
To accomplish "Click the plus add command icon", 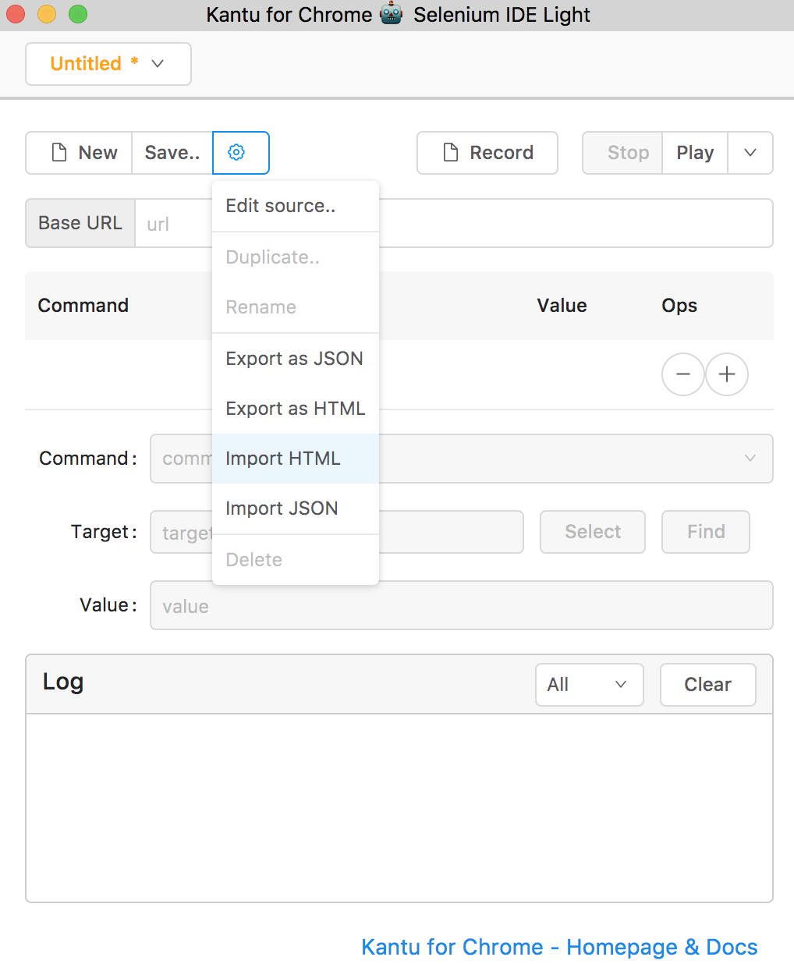I will pos(727,374).
